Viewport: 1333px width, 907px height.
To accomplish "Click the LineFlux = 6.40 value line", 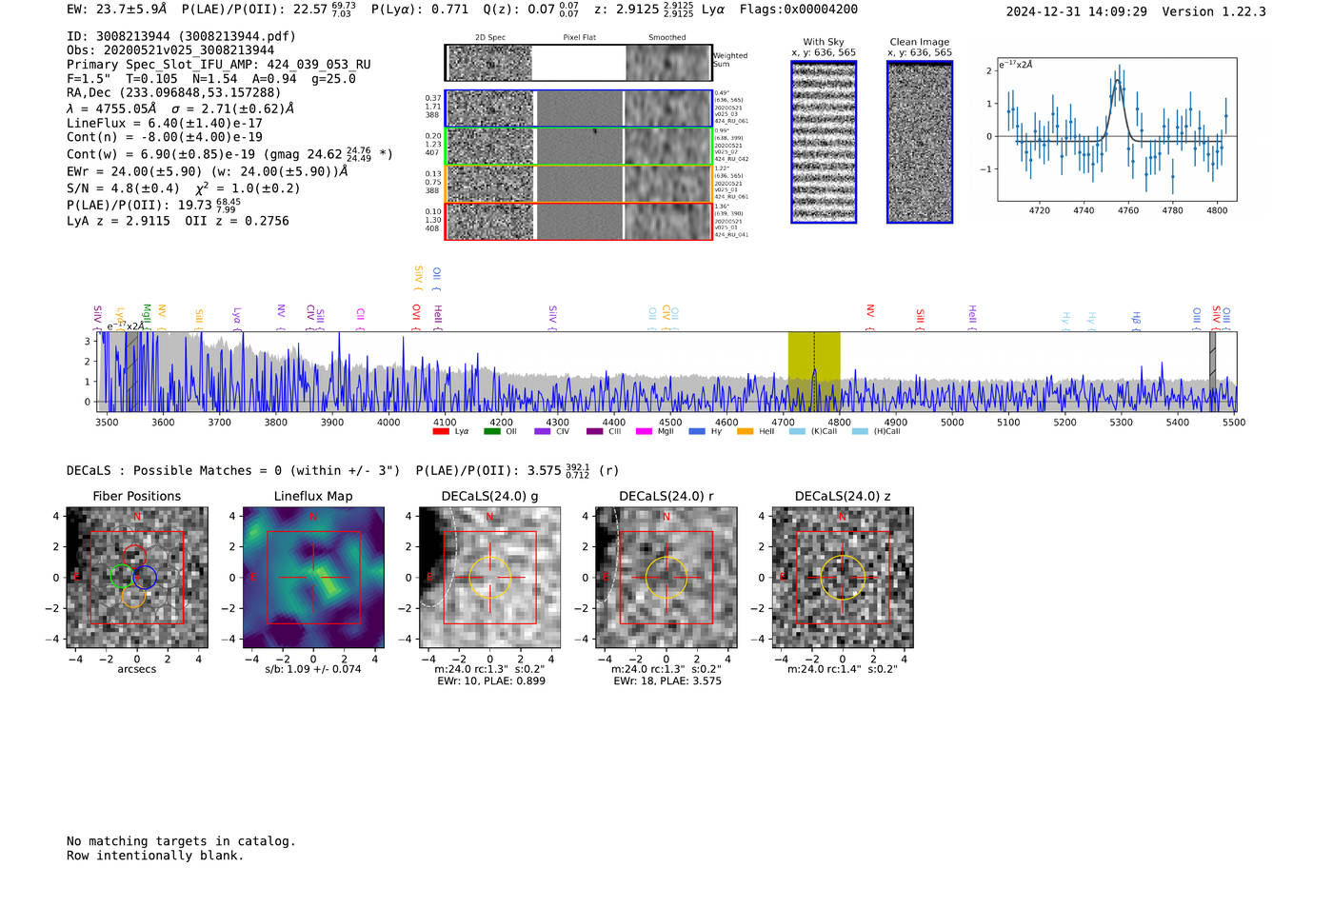I will tap(165, 123).
